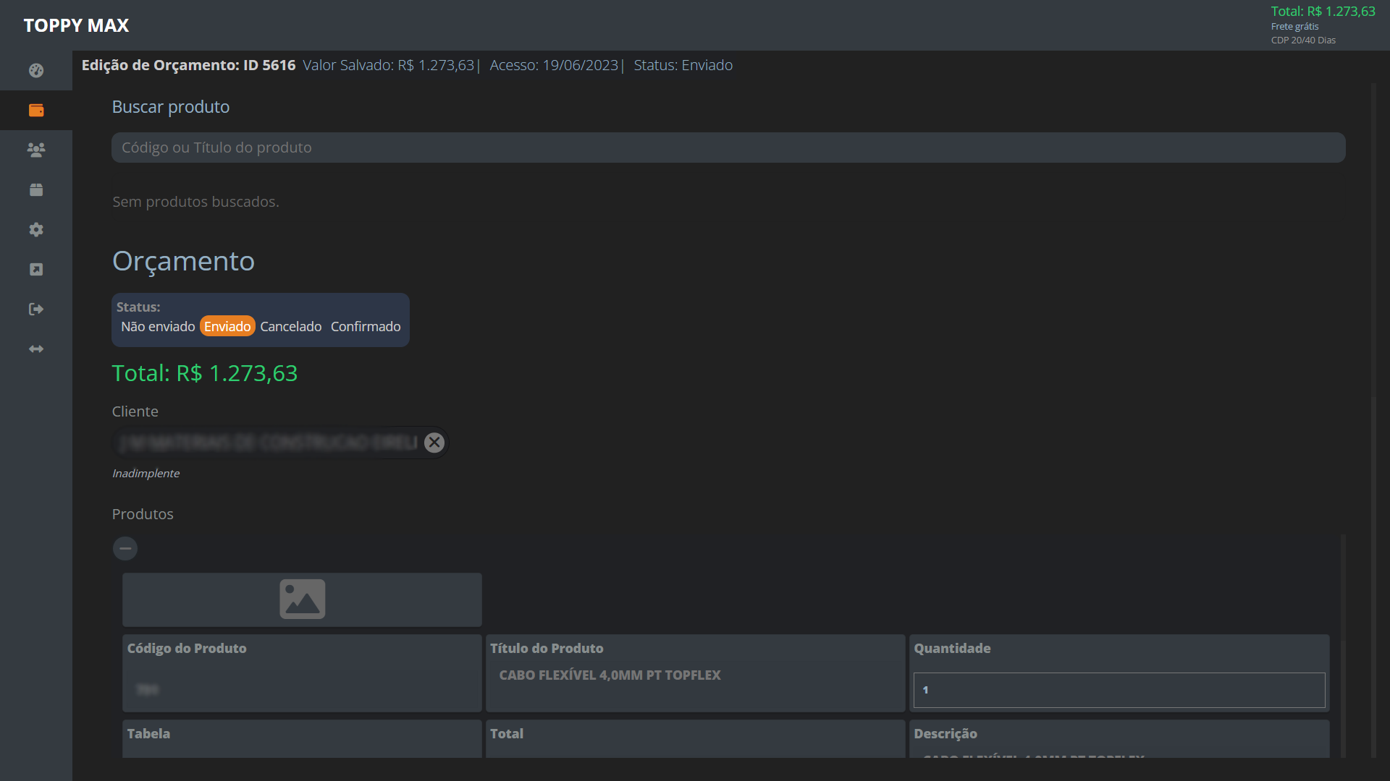Click the Quantidade input field
The width and height of the screenshot is (1390, 781).
[1119, 690]
